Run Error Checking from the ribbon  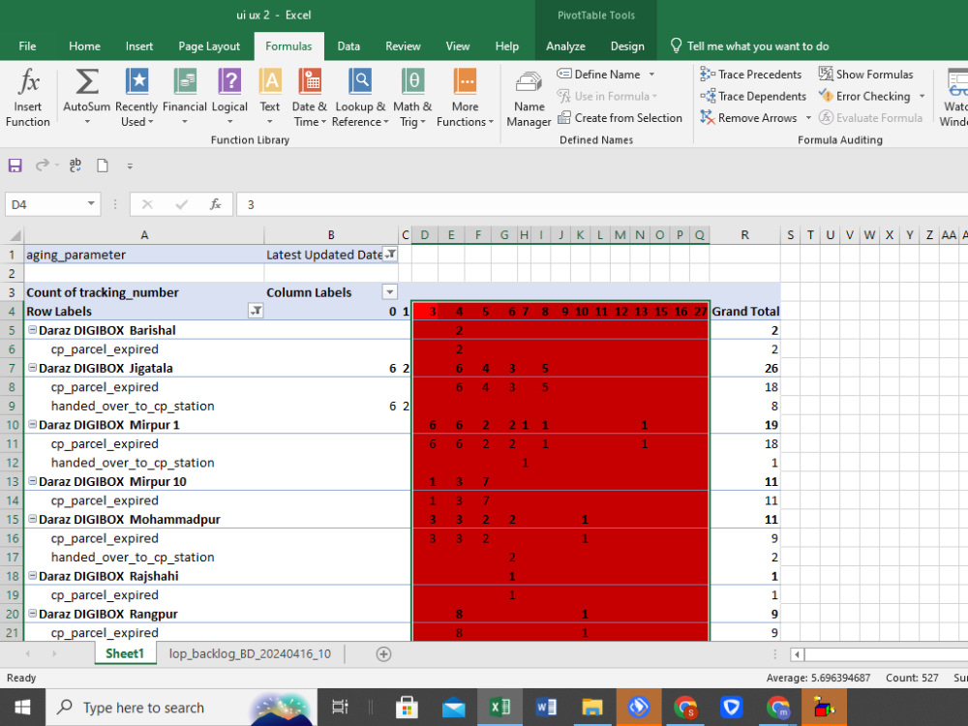coord(864,96)
